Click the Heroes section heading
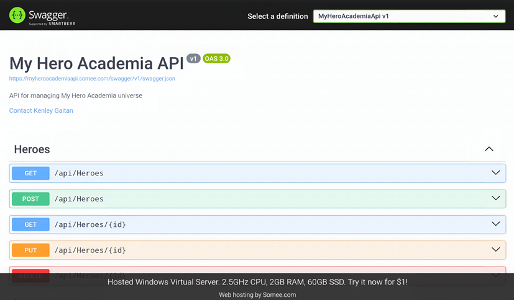 [x=32, y=149]
